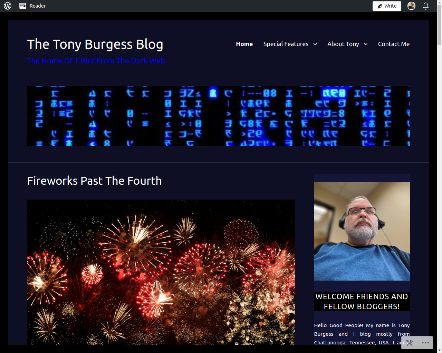The image size is (442, 353).
Task: Expand the Special Features submenu chevron
Action: (x=315, y=44)
